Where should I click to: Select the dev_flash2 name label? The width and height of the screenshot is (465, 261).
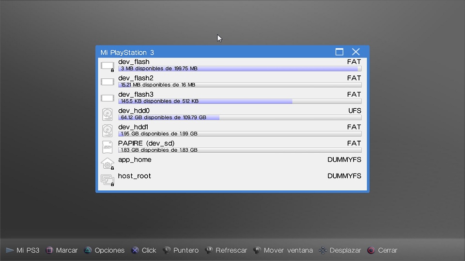click(x=136, y=78)
